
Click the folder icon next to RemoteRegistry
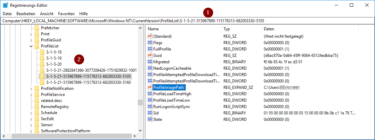37,107
